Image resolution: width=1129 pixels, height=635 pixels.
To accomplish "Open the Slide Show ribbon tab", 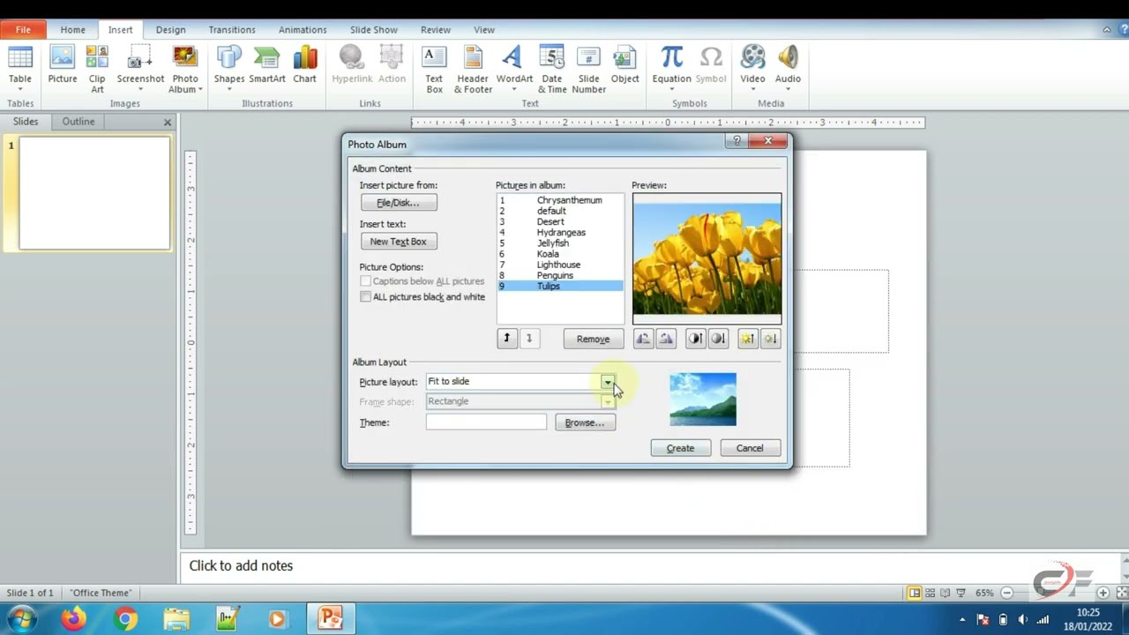I will pos(374,30).
